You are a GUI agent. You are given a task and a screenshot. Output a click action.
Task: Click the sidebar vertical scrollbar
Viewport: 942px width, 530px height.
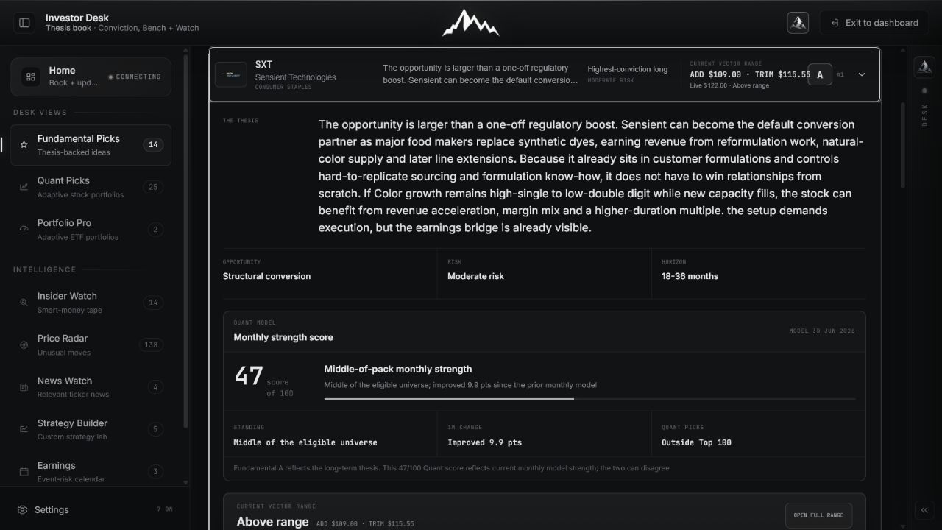(185, 243)
